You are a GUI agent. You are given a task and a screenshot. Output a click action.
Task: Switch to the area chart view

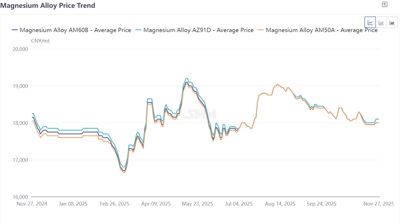[x=392, y=23]
